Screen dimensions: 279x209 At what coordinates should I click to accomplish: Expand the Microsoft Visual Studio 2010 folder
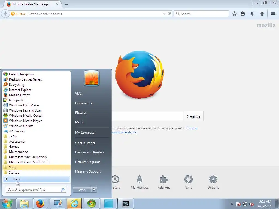[x=37, y=162]
